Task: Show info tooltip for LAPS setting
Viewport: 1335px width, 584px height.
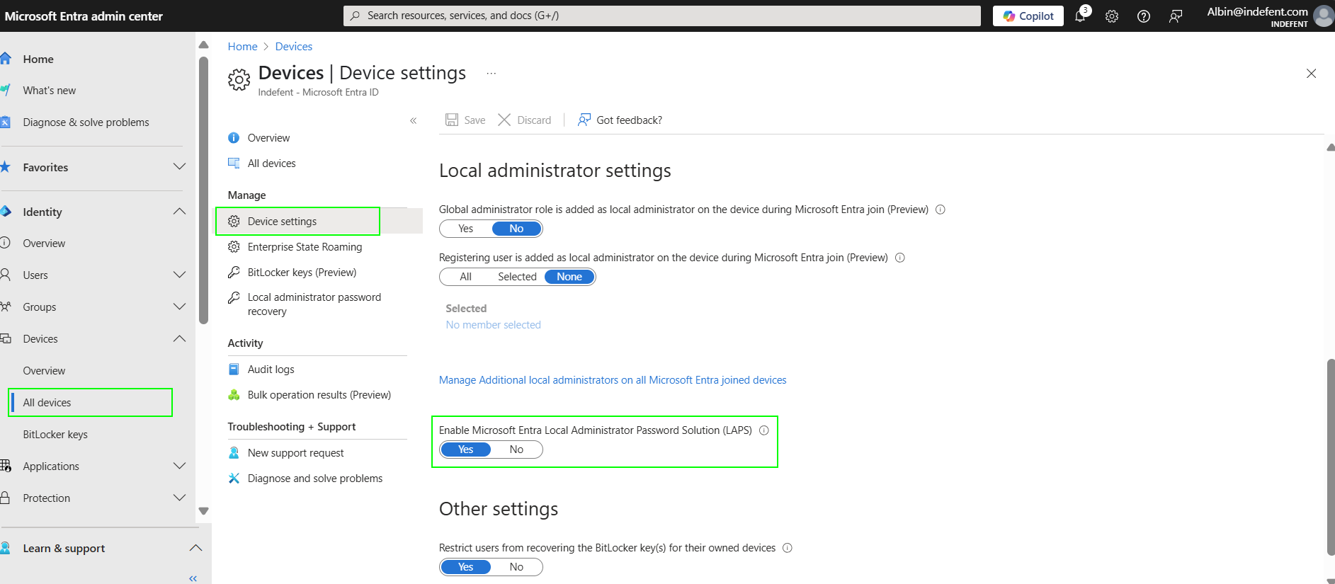Action: [764, 430]
